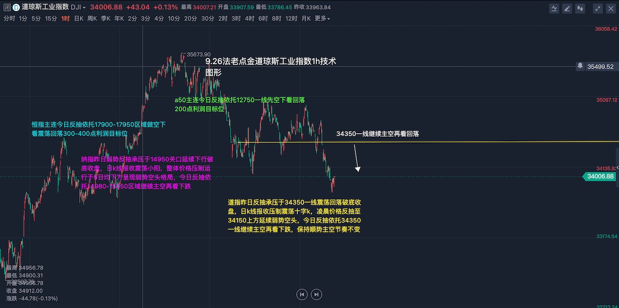Select the 8时 timeframe tab

pos(277,18)
